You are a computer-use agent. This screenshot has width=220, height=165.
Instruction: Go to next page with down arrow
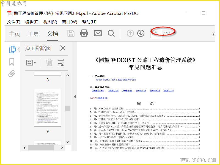pos(141,33)
